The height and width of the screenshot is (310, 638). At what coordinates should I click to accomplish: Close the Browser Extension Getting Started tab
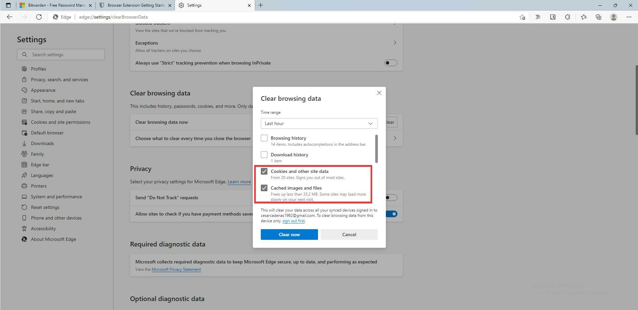pyautogui.click(x=170, y=5)
